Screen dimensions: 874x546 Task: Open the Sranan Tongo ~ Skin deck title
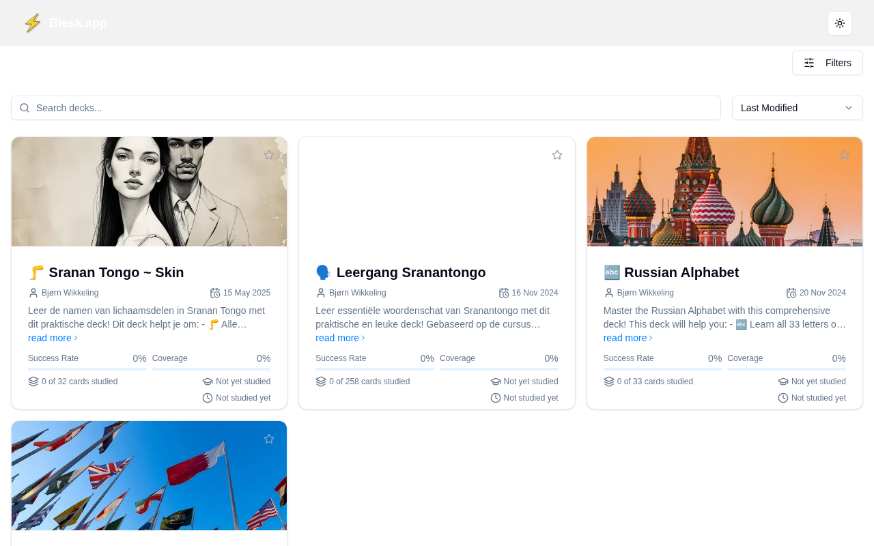[x=116, y=272]
